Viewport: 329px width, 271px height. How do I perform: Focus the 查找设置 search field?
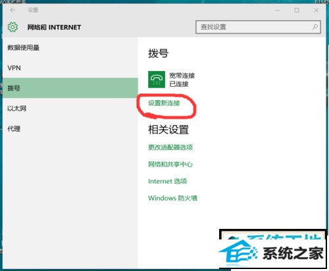(258, 27)
